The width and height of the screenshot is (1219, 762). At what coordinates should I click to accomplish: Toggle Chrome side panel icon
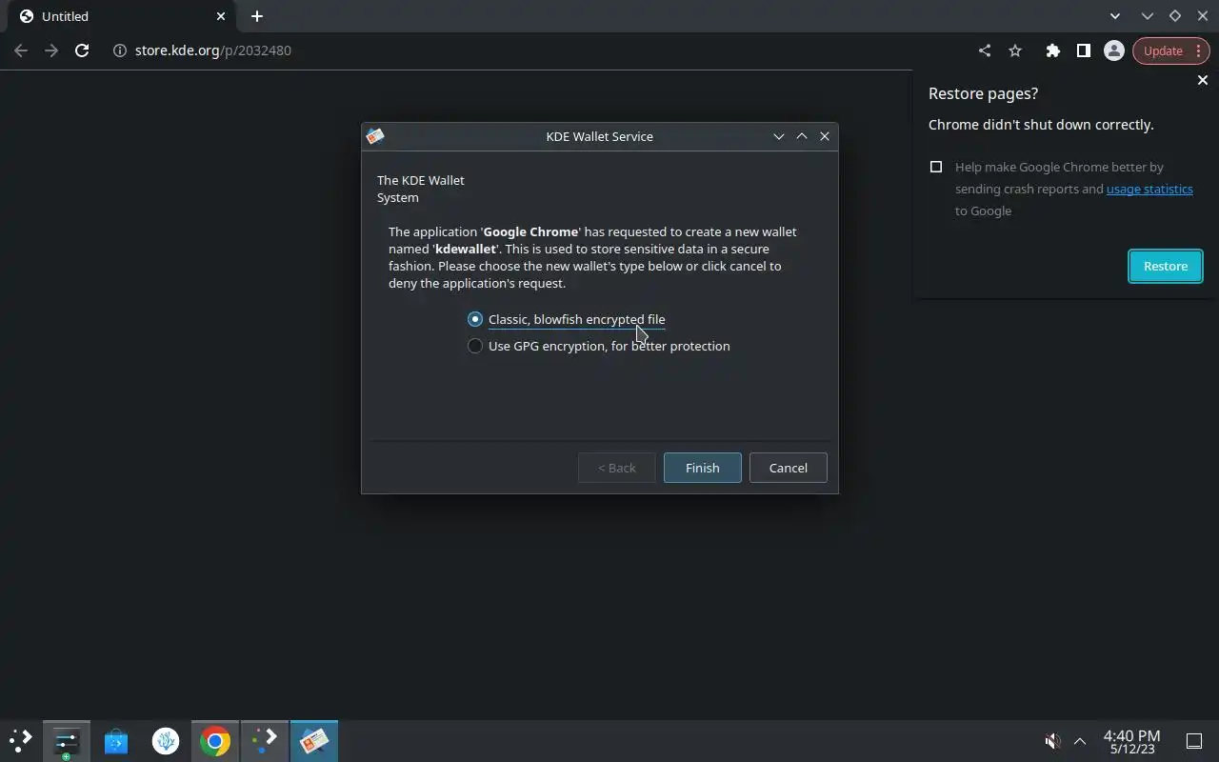(x=1083, y=50)
